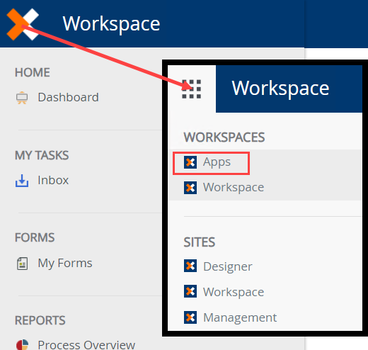Click the Workspace title in popup header
The image size is (368, 350).
pos(280,89)
